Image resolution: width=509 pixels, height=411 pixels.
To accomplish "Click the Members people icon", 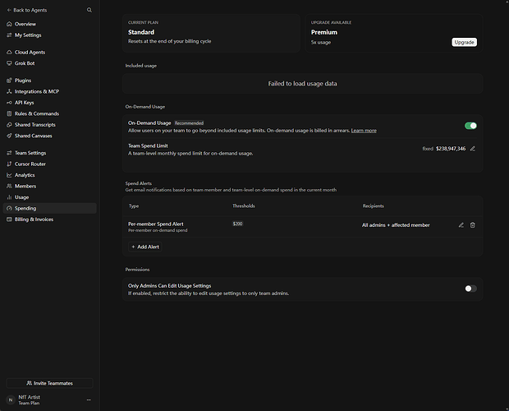I will tap(9, 186).
